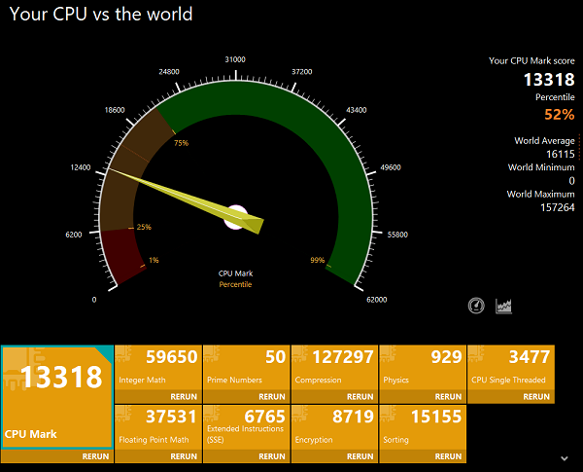Click the 55800 gauge scale label

[397, 235]
